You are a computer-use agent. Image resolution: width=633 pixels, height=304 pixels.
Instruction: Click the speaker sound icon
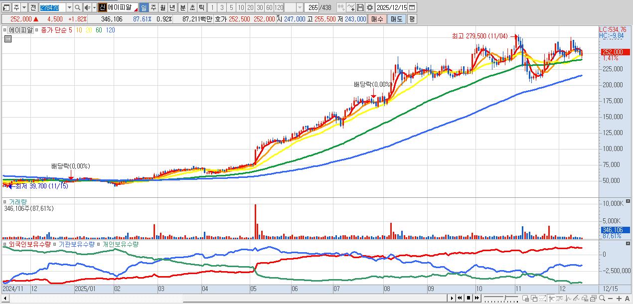pyautogui.click(x=87, y=7)
